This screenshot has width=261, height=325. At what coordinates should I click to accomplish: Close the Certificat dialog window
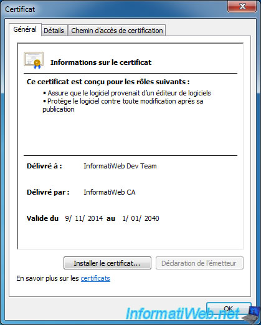click(242, 6)
